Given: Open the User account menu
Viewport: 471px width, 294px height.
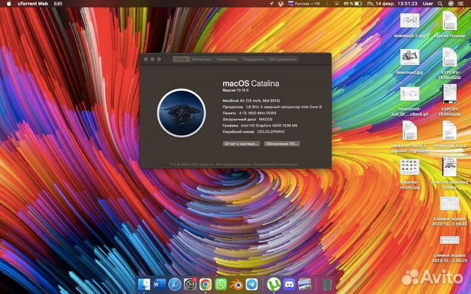Looking at the screenshot, I should tap(428, 4).
